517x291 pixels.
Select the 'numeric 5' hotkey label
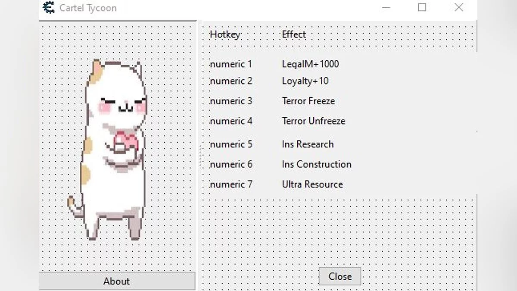coord(231,144)
